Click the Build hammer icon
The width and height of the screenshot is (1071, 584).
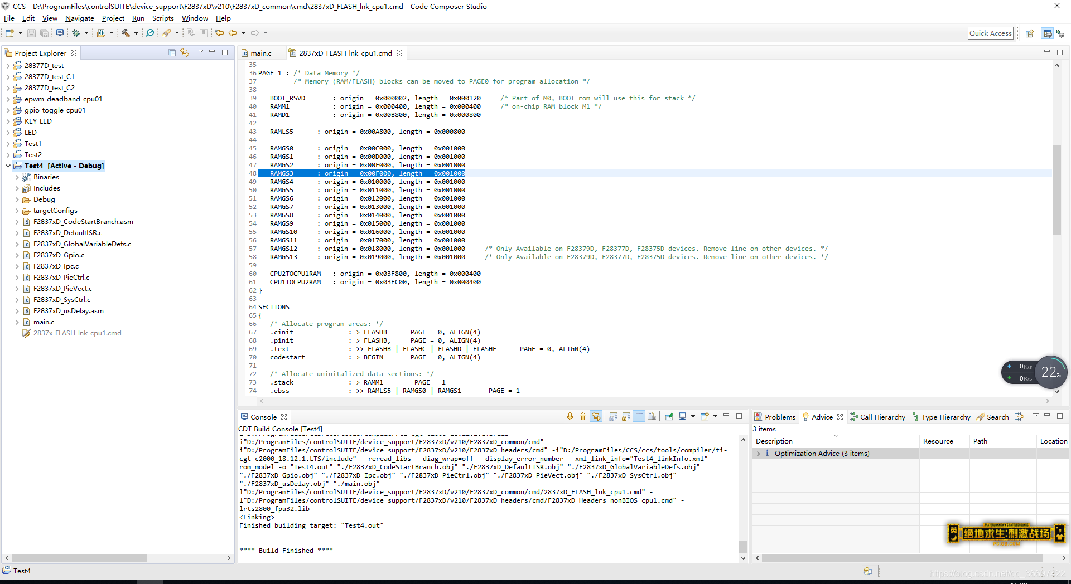coord(126,33)
